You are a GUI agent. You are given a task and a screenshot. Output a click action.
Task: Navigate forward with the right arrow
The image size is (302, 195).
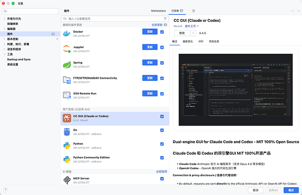tap(298, 11)
